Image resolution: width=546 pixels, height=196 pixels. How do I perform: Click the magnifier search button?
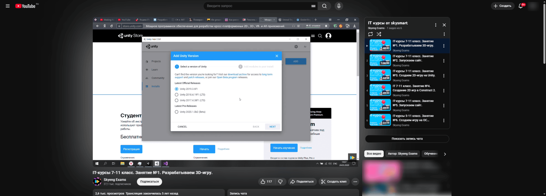[x=324, y=6]
